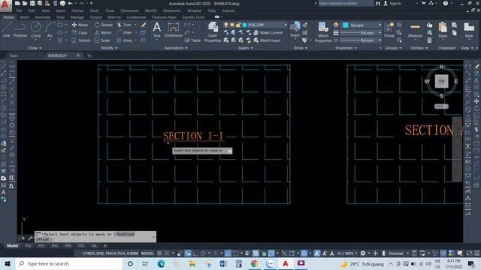481x270 pixels.
Task: Click the Base view icon
Action: [469, 30]
